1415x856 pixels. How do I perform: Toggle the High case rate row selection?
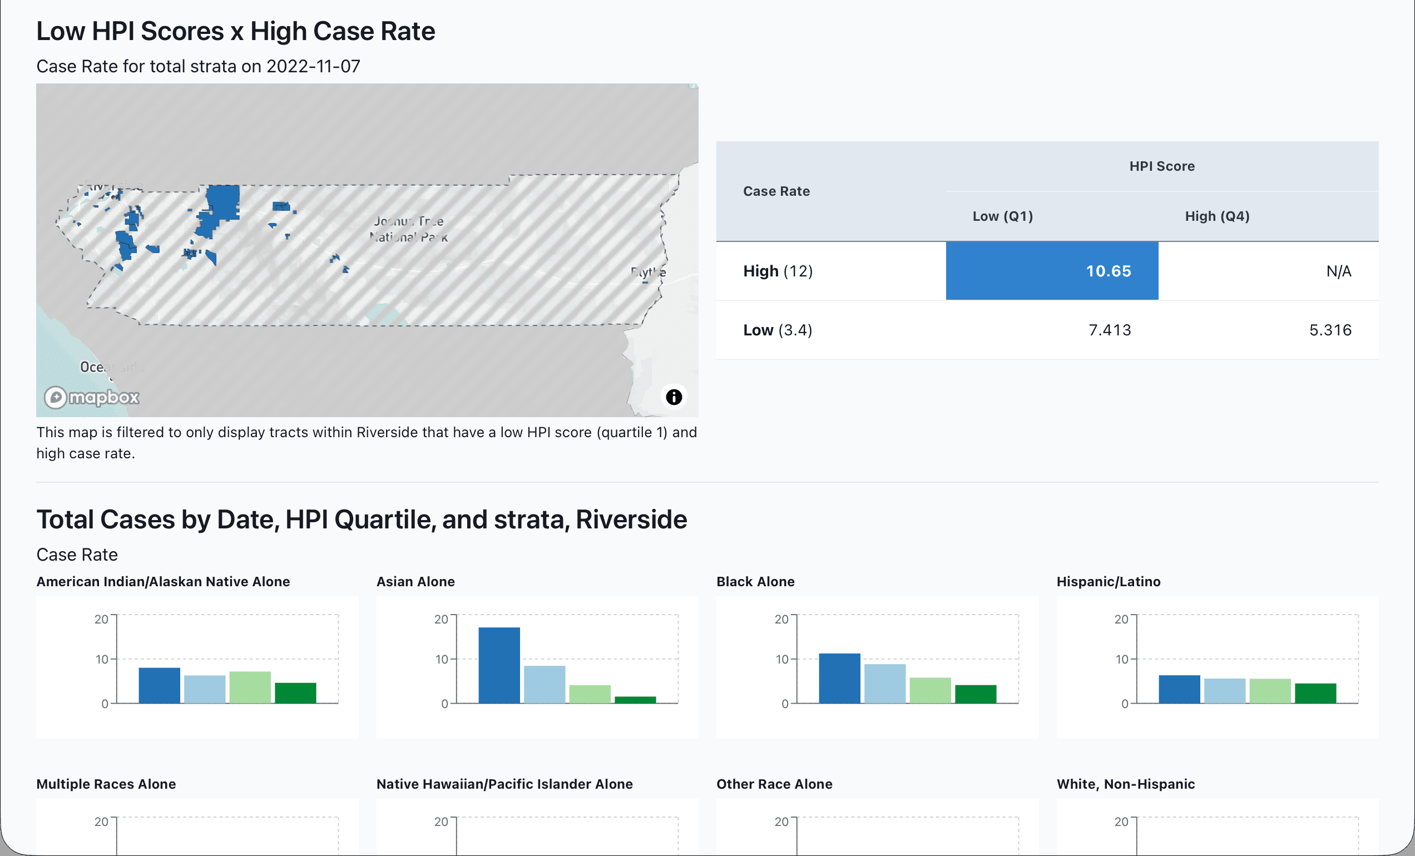coord(778,271)
